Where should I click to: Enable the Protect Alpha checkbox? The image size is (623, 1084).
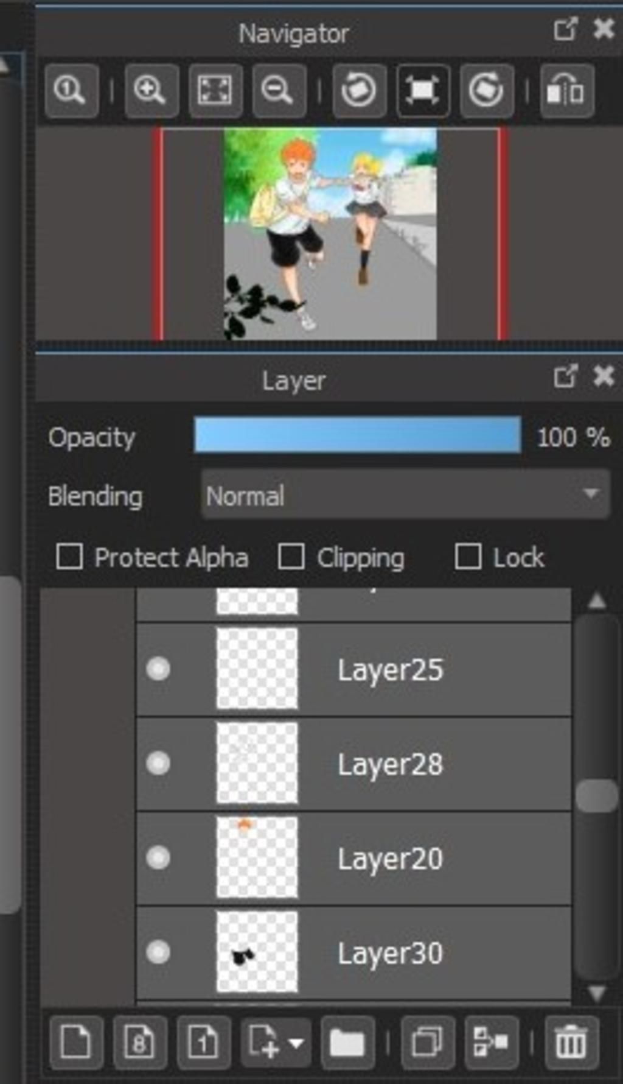click(69, 557)
